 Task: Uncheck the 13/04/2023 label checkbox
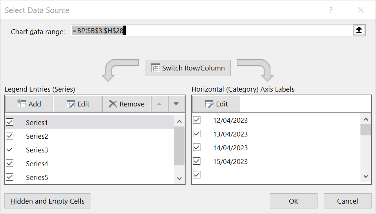[197, 134]
